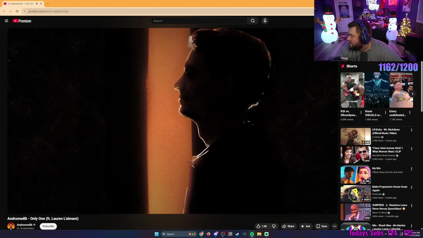Open options menu for 'Every undefeated' short
The width and height of the screenshot is (423, 238).
point(410,112)
